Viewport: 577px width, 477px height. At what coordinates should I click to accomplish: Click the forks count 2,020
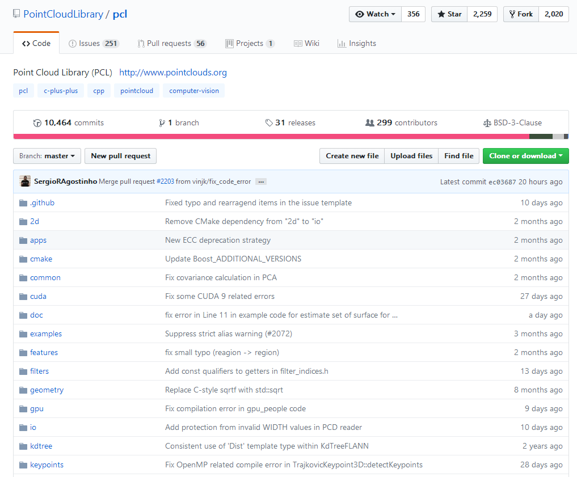pyautogui.click(x=553, y=14)
